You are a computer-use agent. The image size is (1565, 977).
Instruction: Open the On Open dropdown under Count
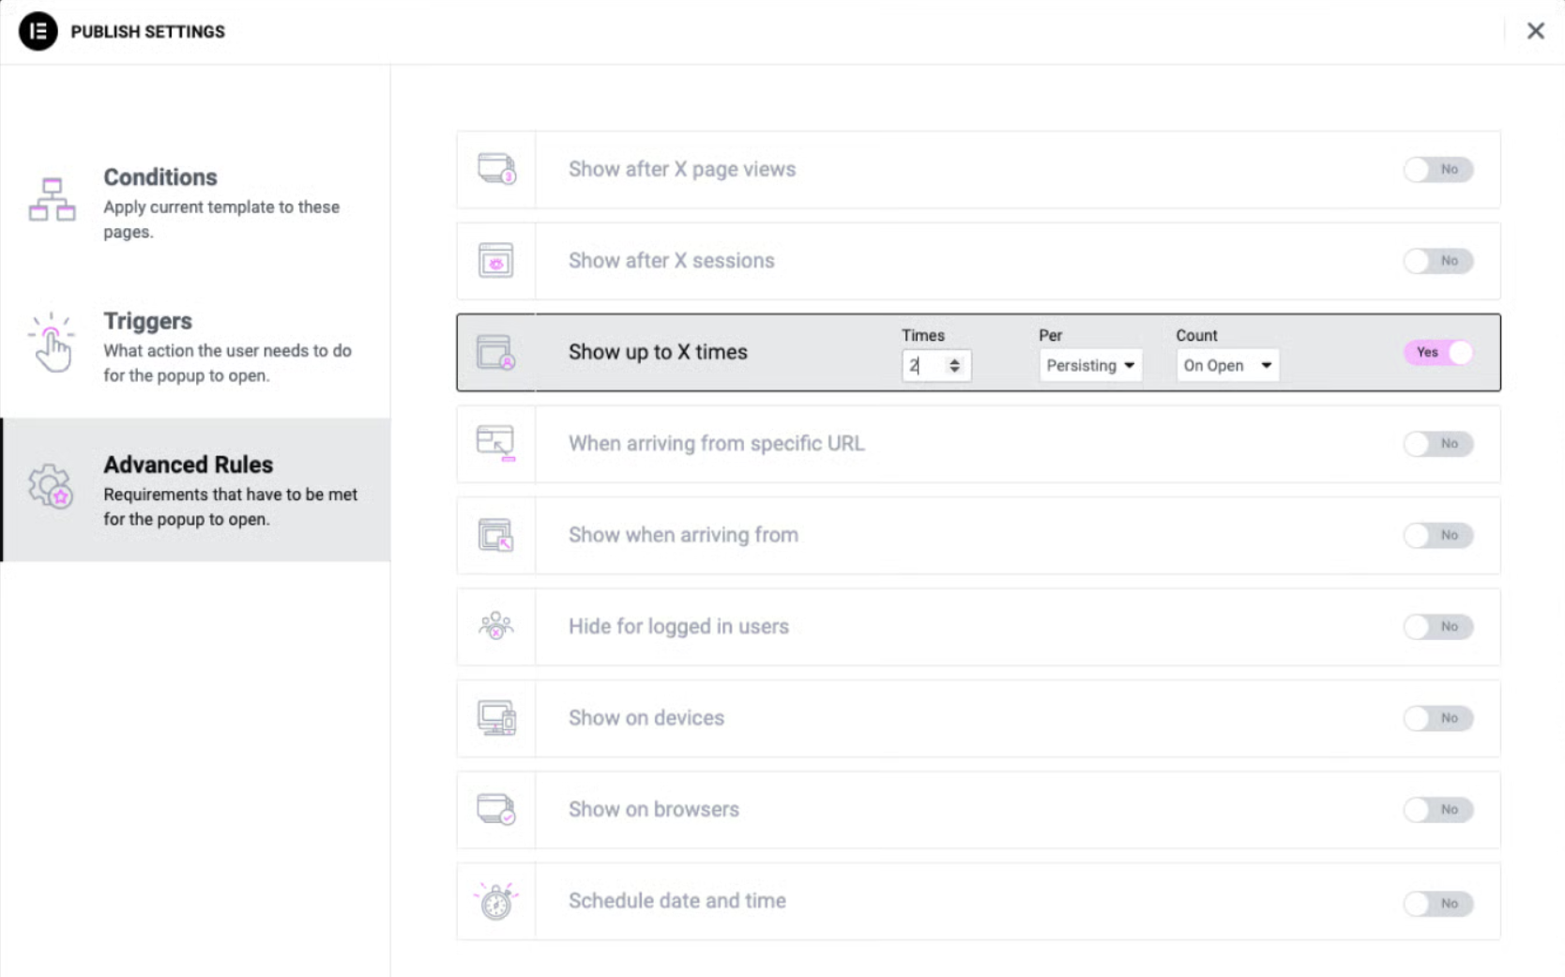tap(1227, 365)
